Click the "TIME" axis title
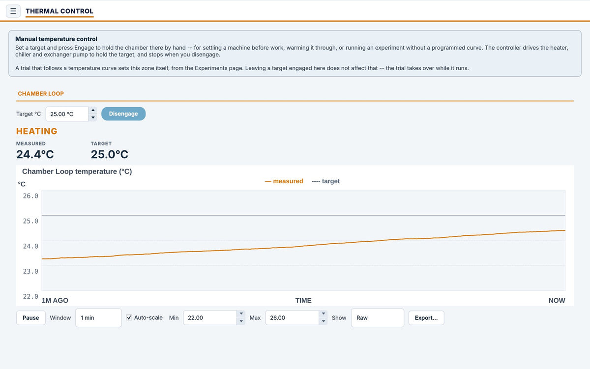Viewport: 590px width, 369px height. tap(303, 301)
